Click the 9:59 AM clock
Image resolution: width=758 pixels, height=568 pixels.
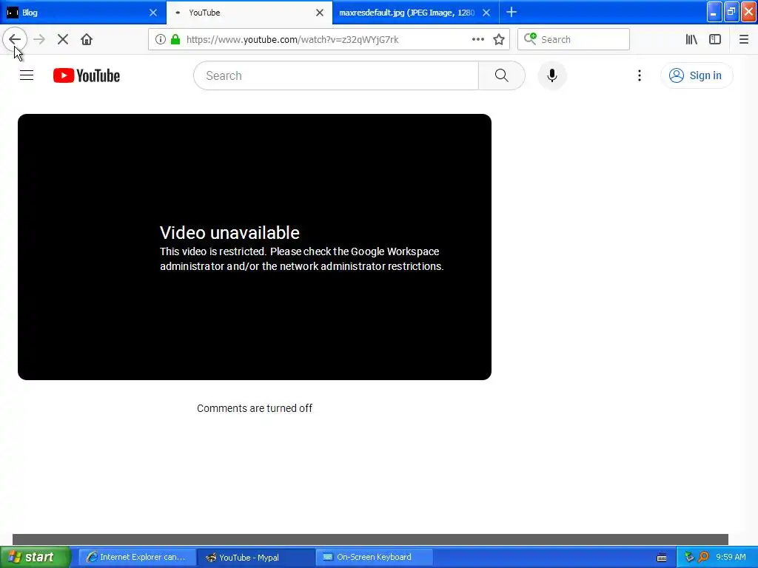pyautogui.click(x=731, y=557)
